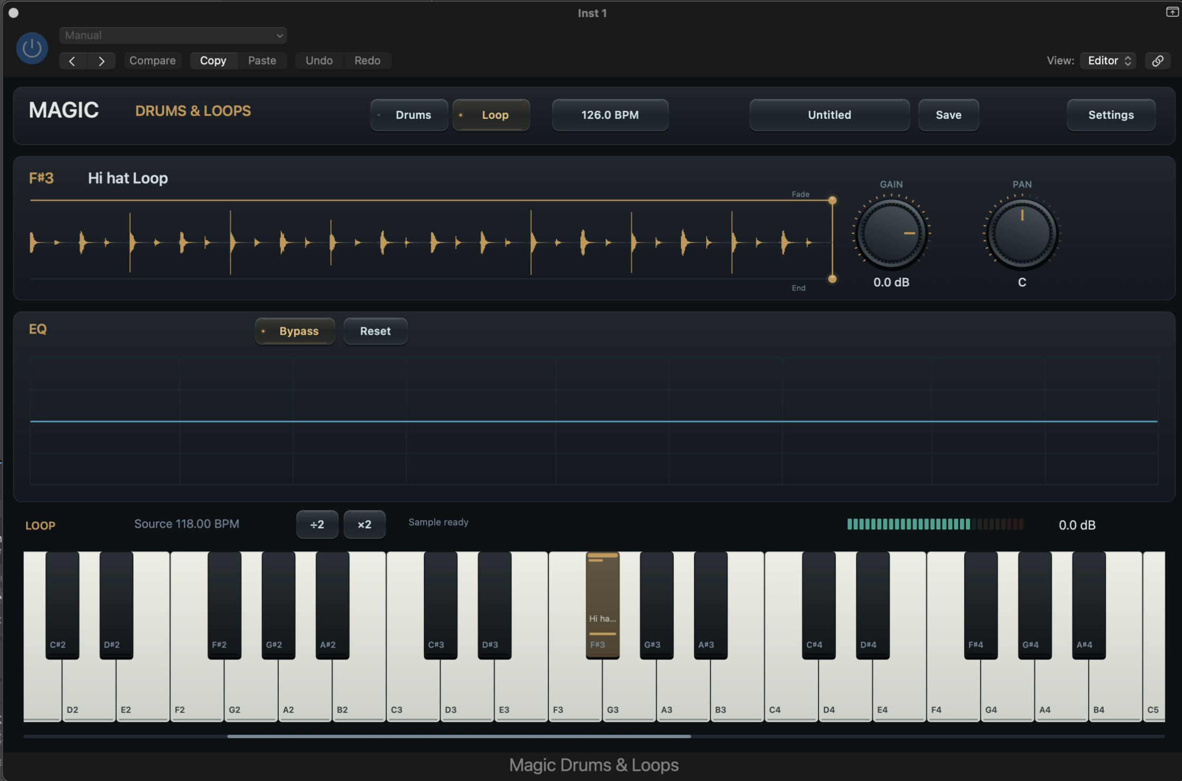Switch to Loop mode
Image resolution: width=1182 pixels, height=781 pixels.
tap(491, 115)
